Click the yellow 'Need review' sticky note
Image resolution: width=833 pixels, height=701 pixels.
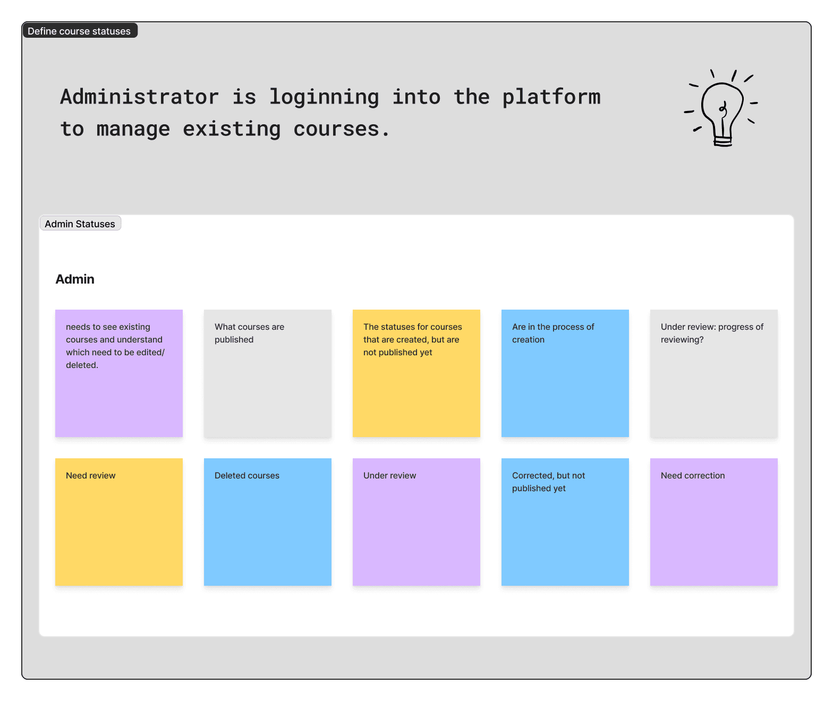pos(119,522)
